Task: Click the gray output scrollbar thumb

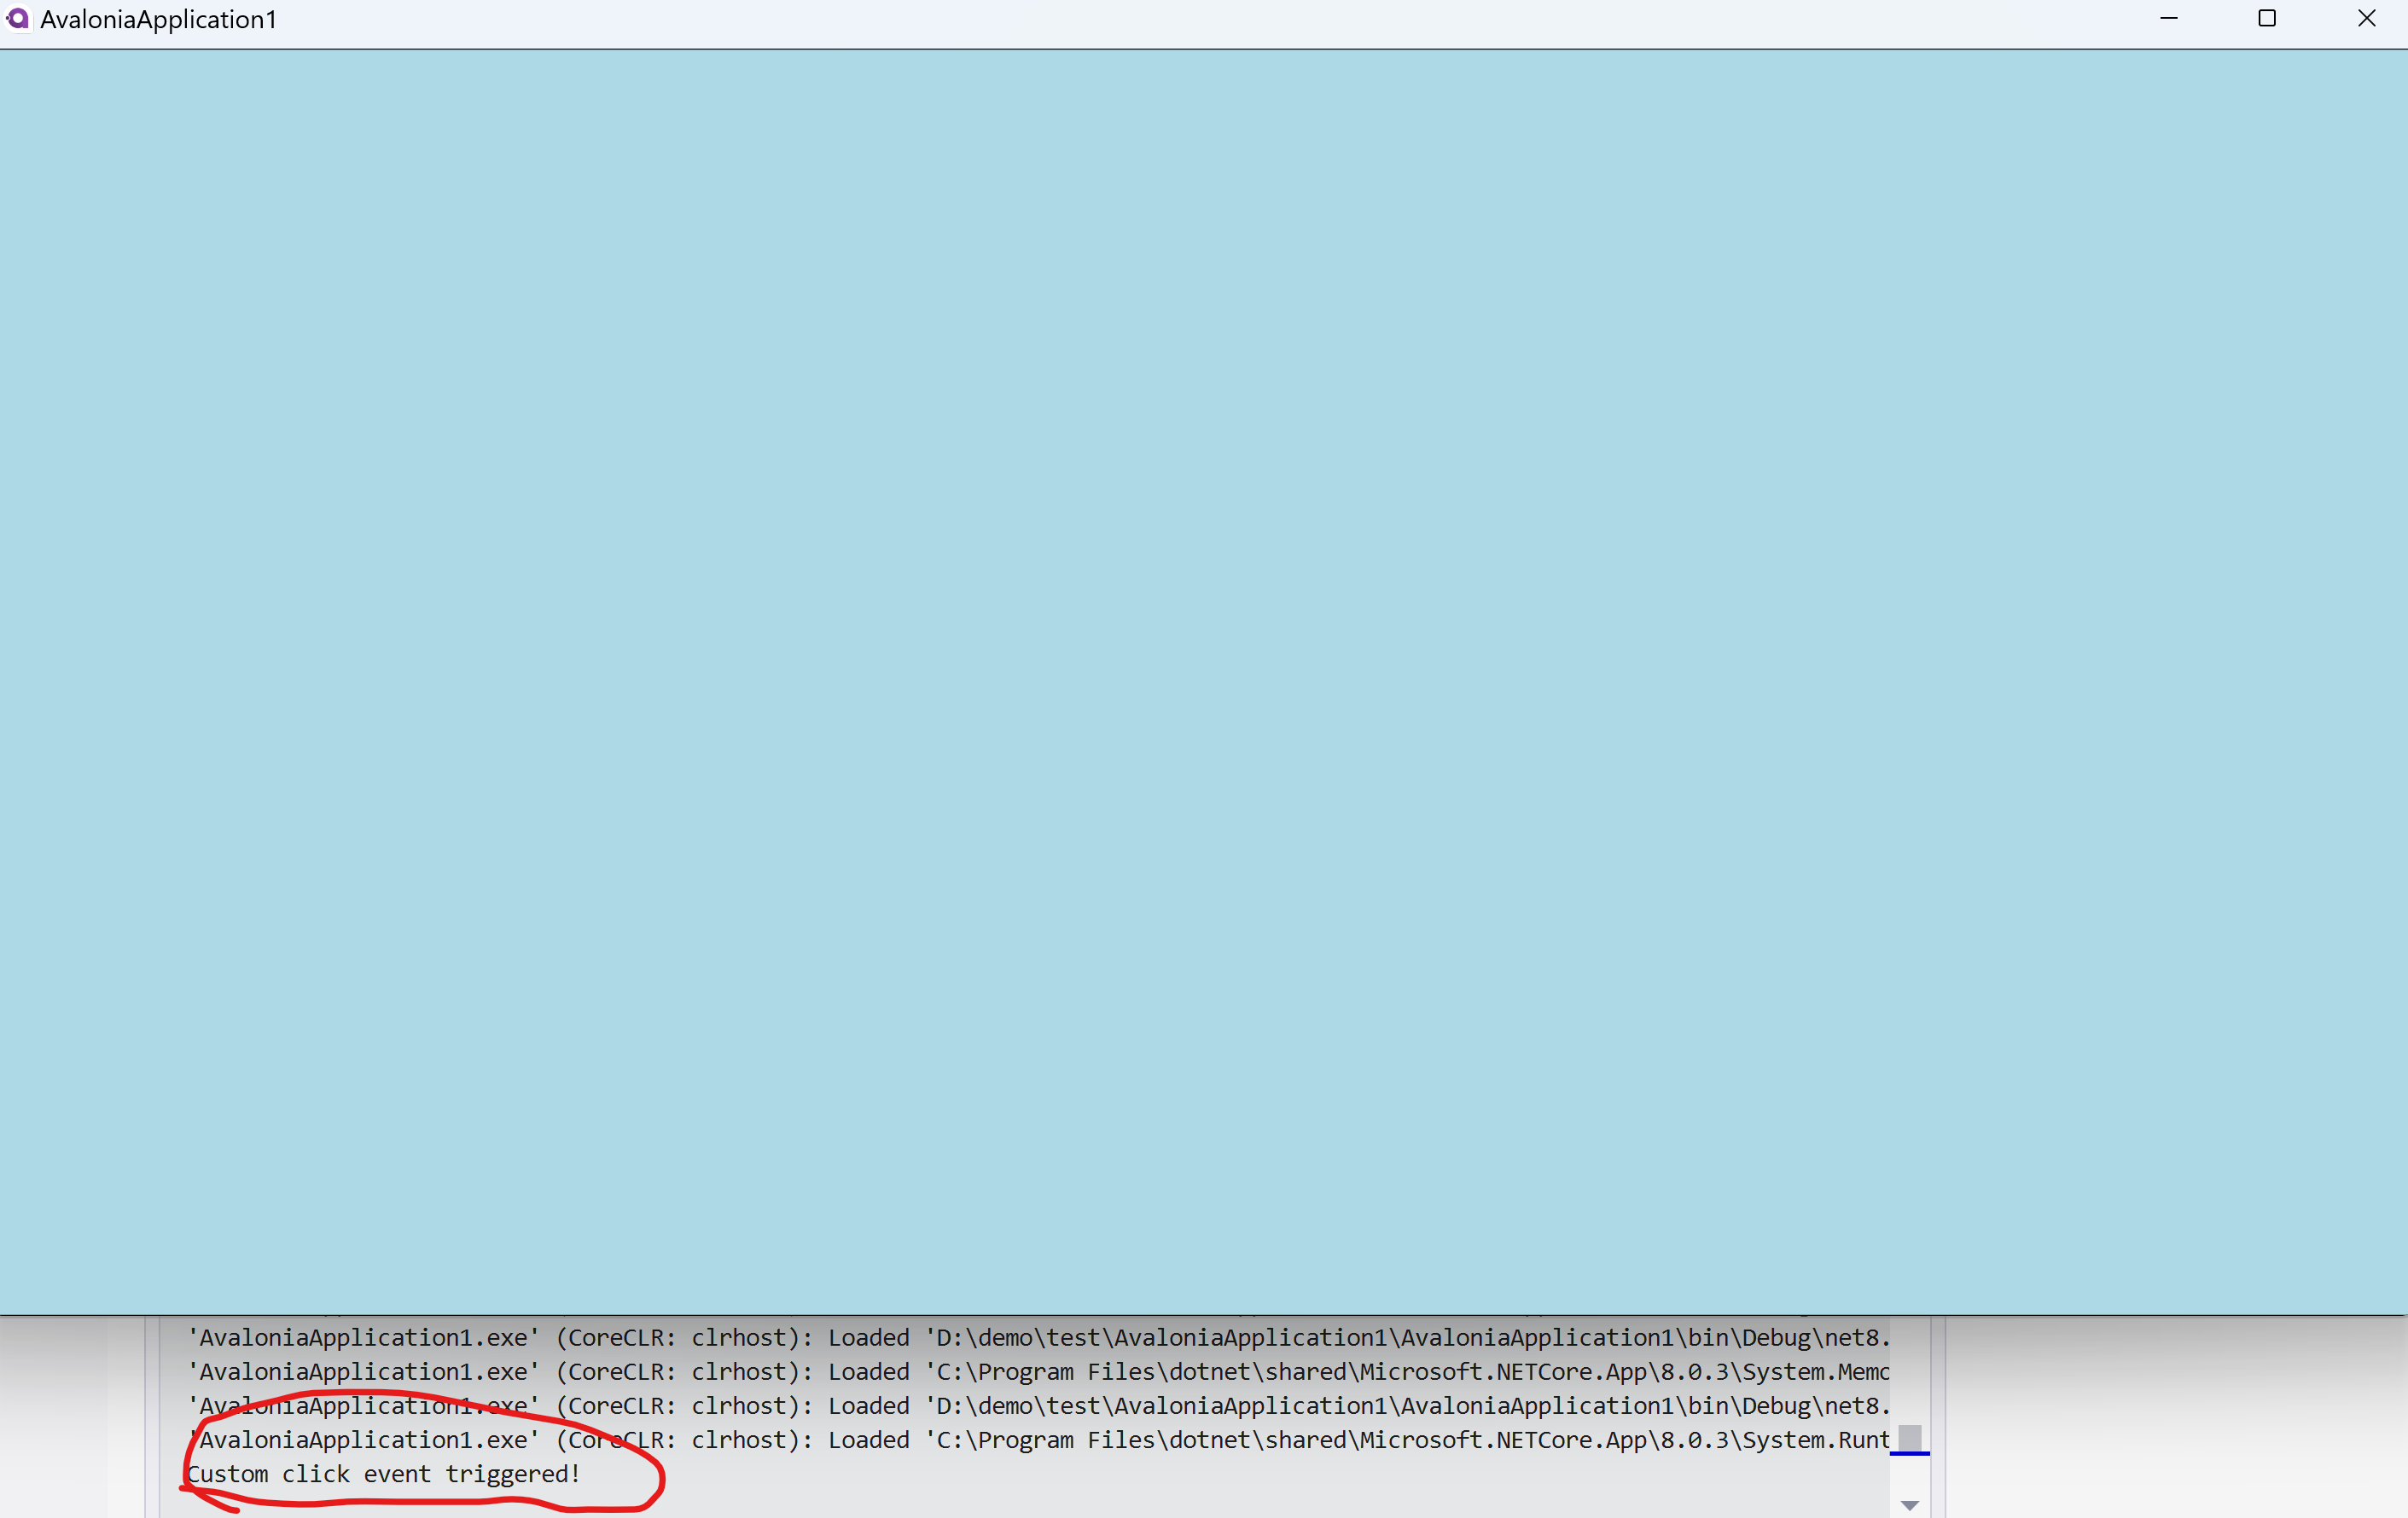Action: coord(1909,1438)
